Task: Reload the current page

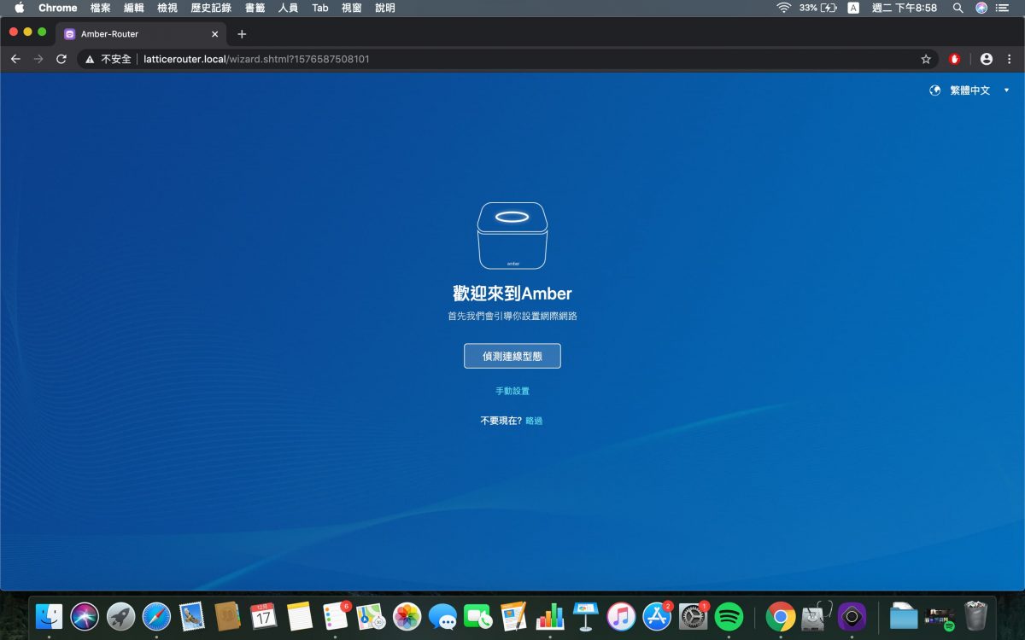Action: (x=61, y=59)
